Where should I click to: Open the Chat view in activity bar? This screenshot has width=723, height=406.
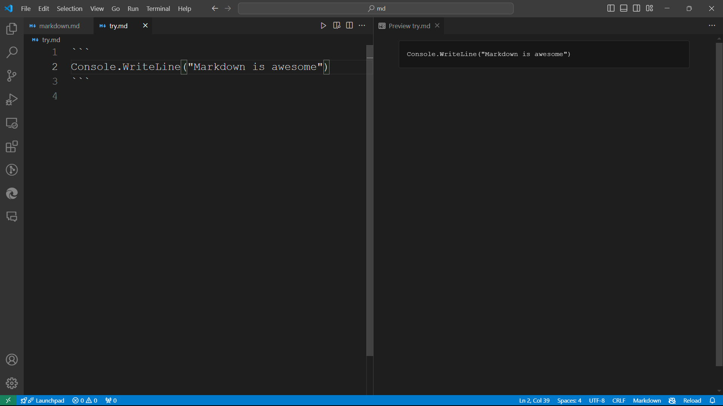pos(12,217)
